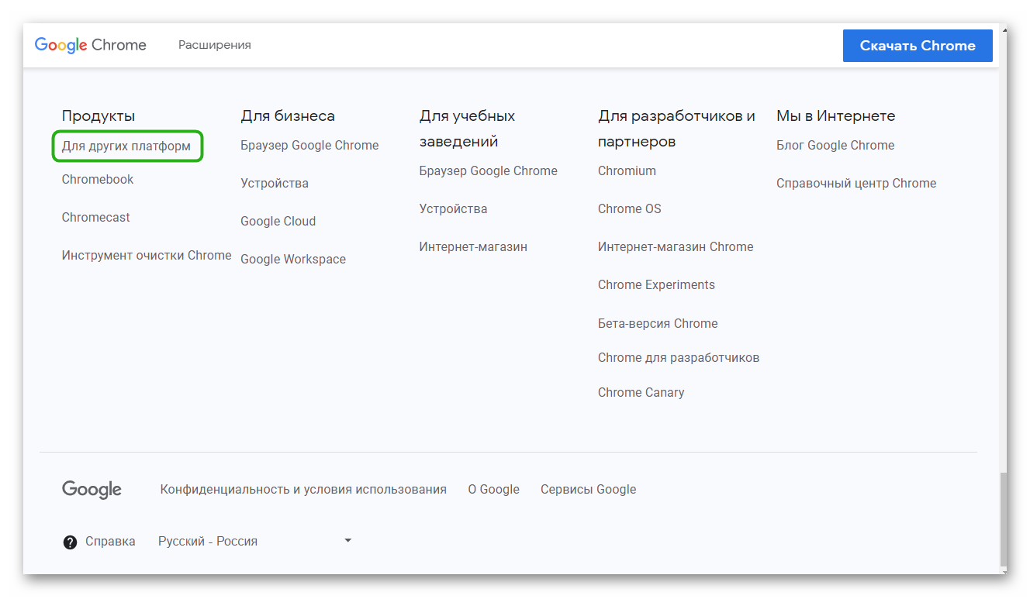Open the Расширения header menu item
This screenshot has width=1030, height=599.
[215, 45]
